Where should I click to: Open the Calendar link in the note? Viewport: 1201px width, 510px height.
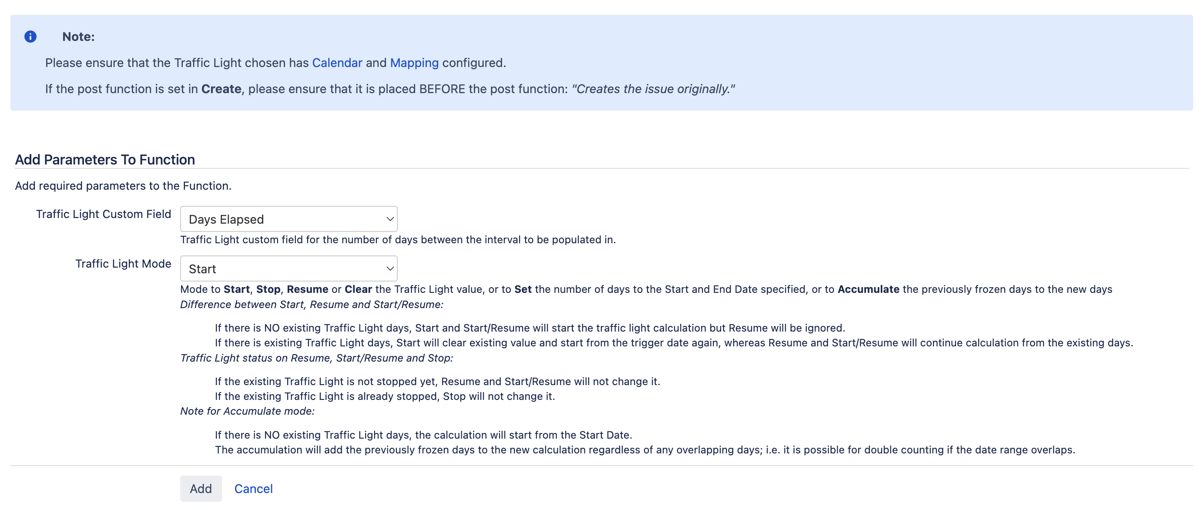tap(337, 63)
